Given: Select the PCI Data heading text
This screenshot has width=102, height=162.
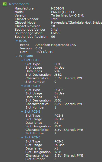Looking at the screenshot, I should [x=26, y=56].
